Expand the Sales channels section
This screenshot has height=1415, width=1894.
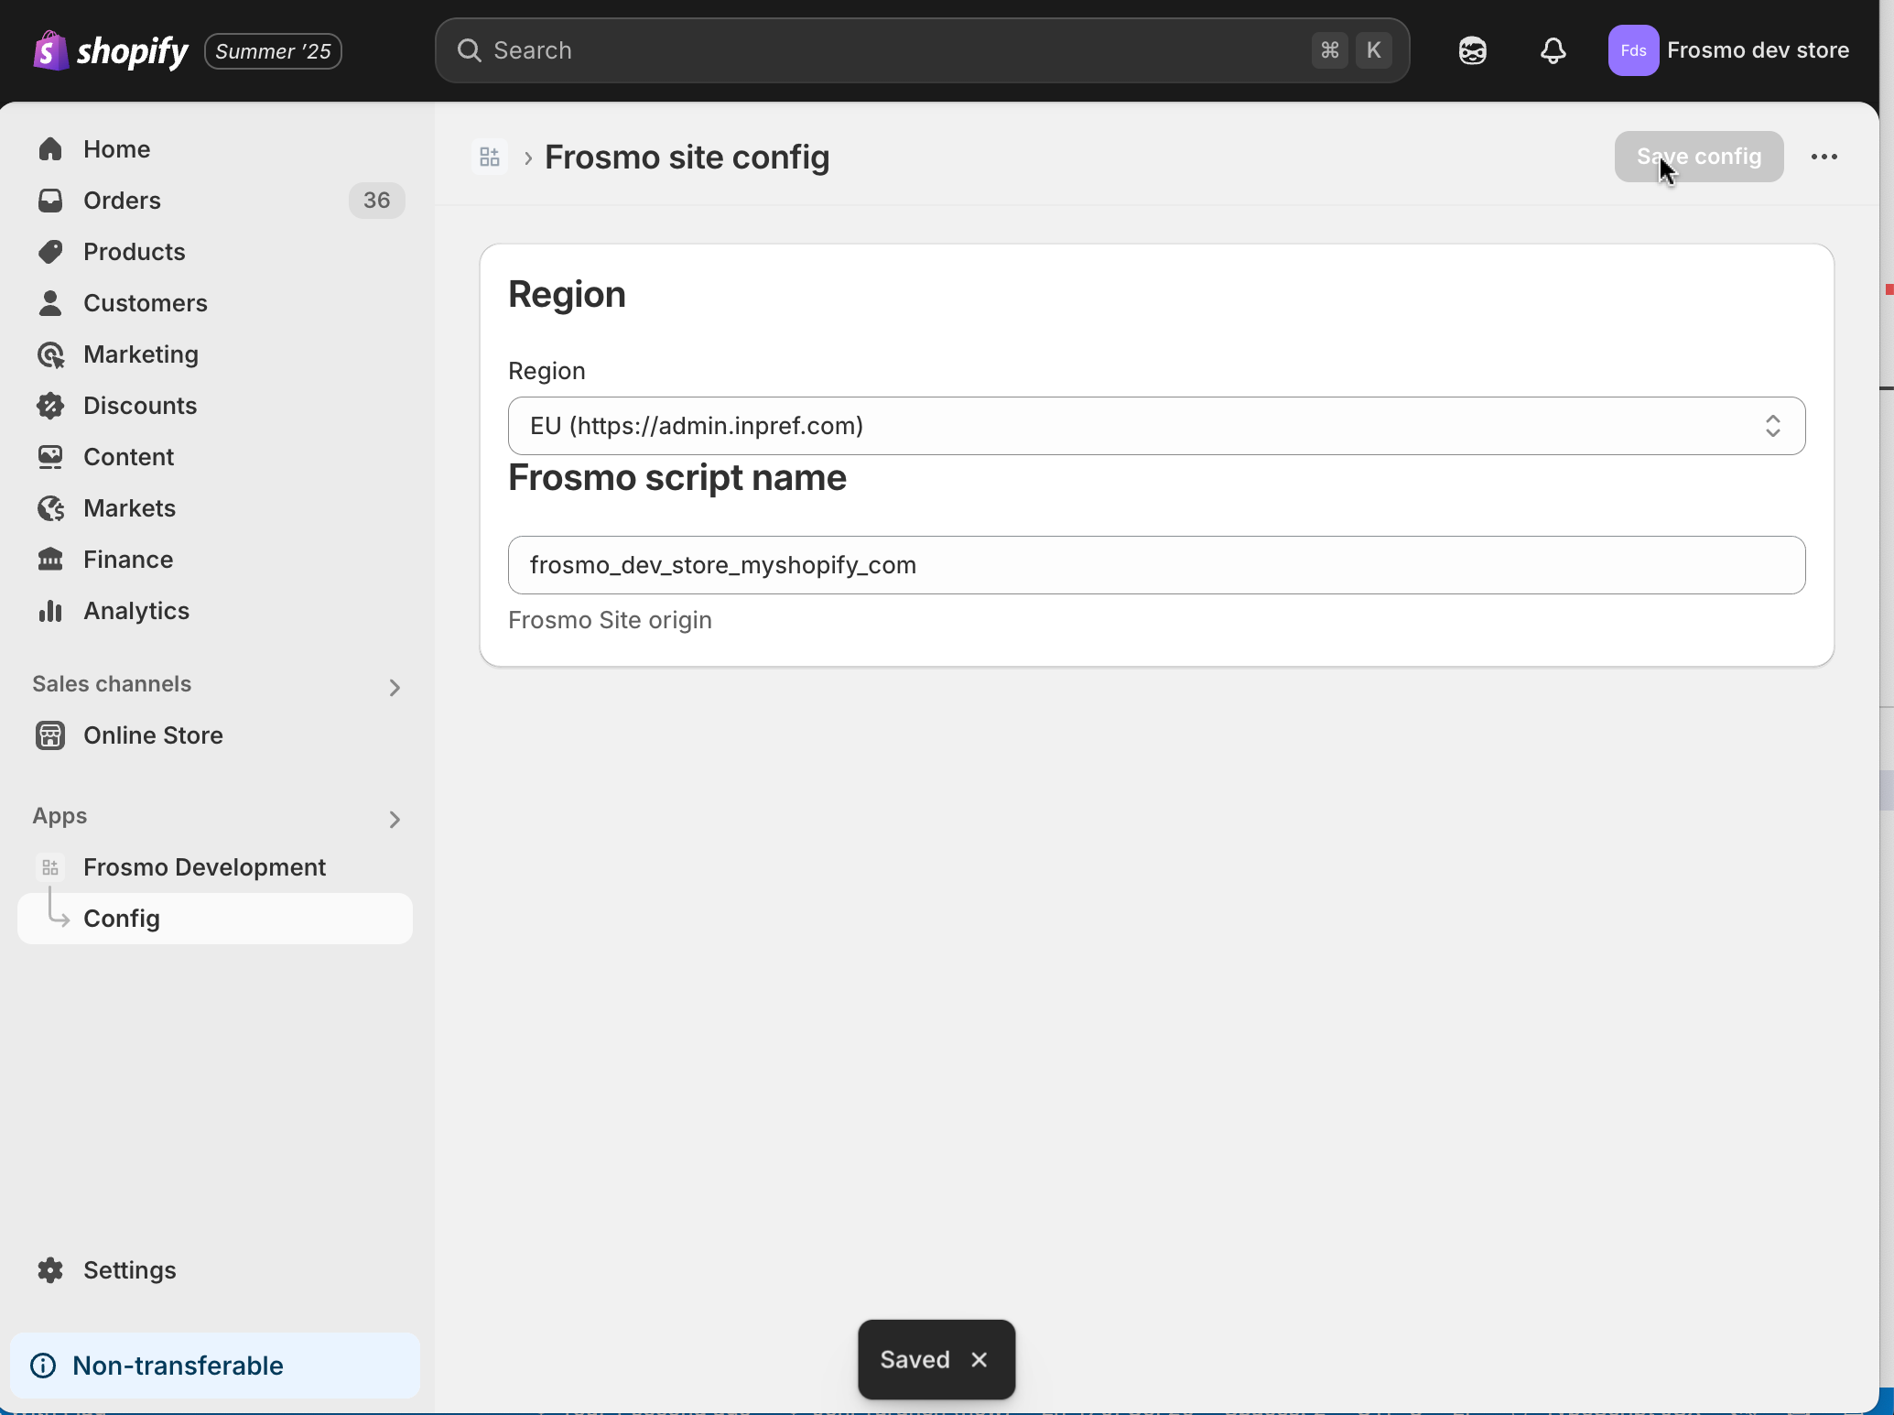click(395, 687)
